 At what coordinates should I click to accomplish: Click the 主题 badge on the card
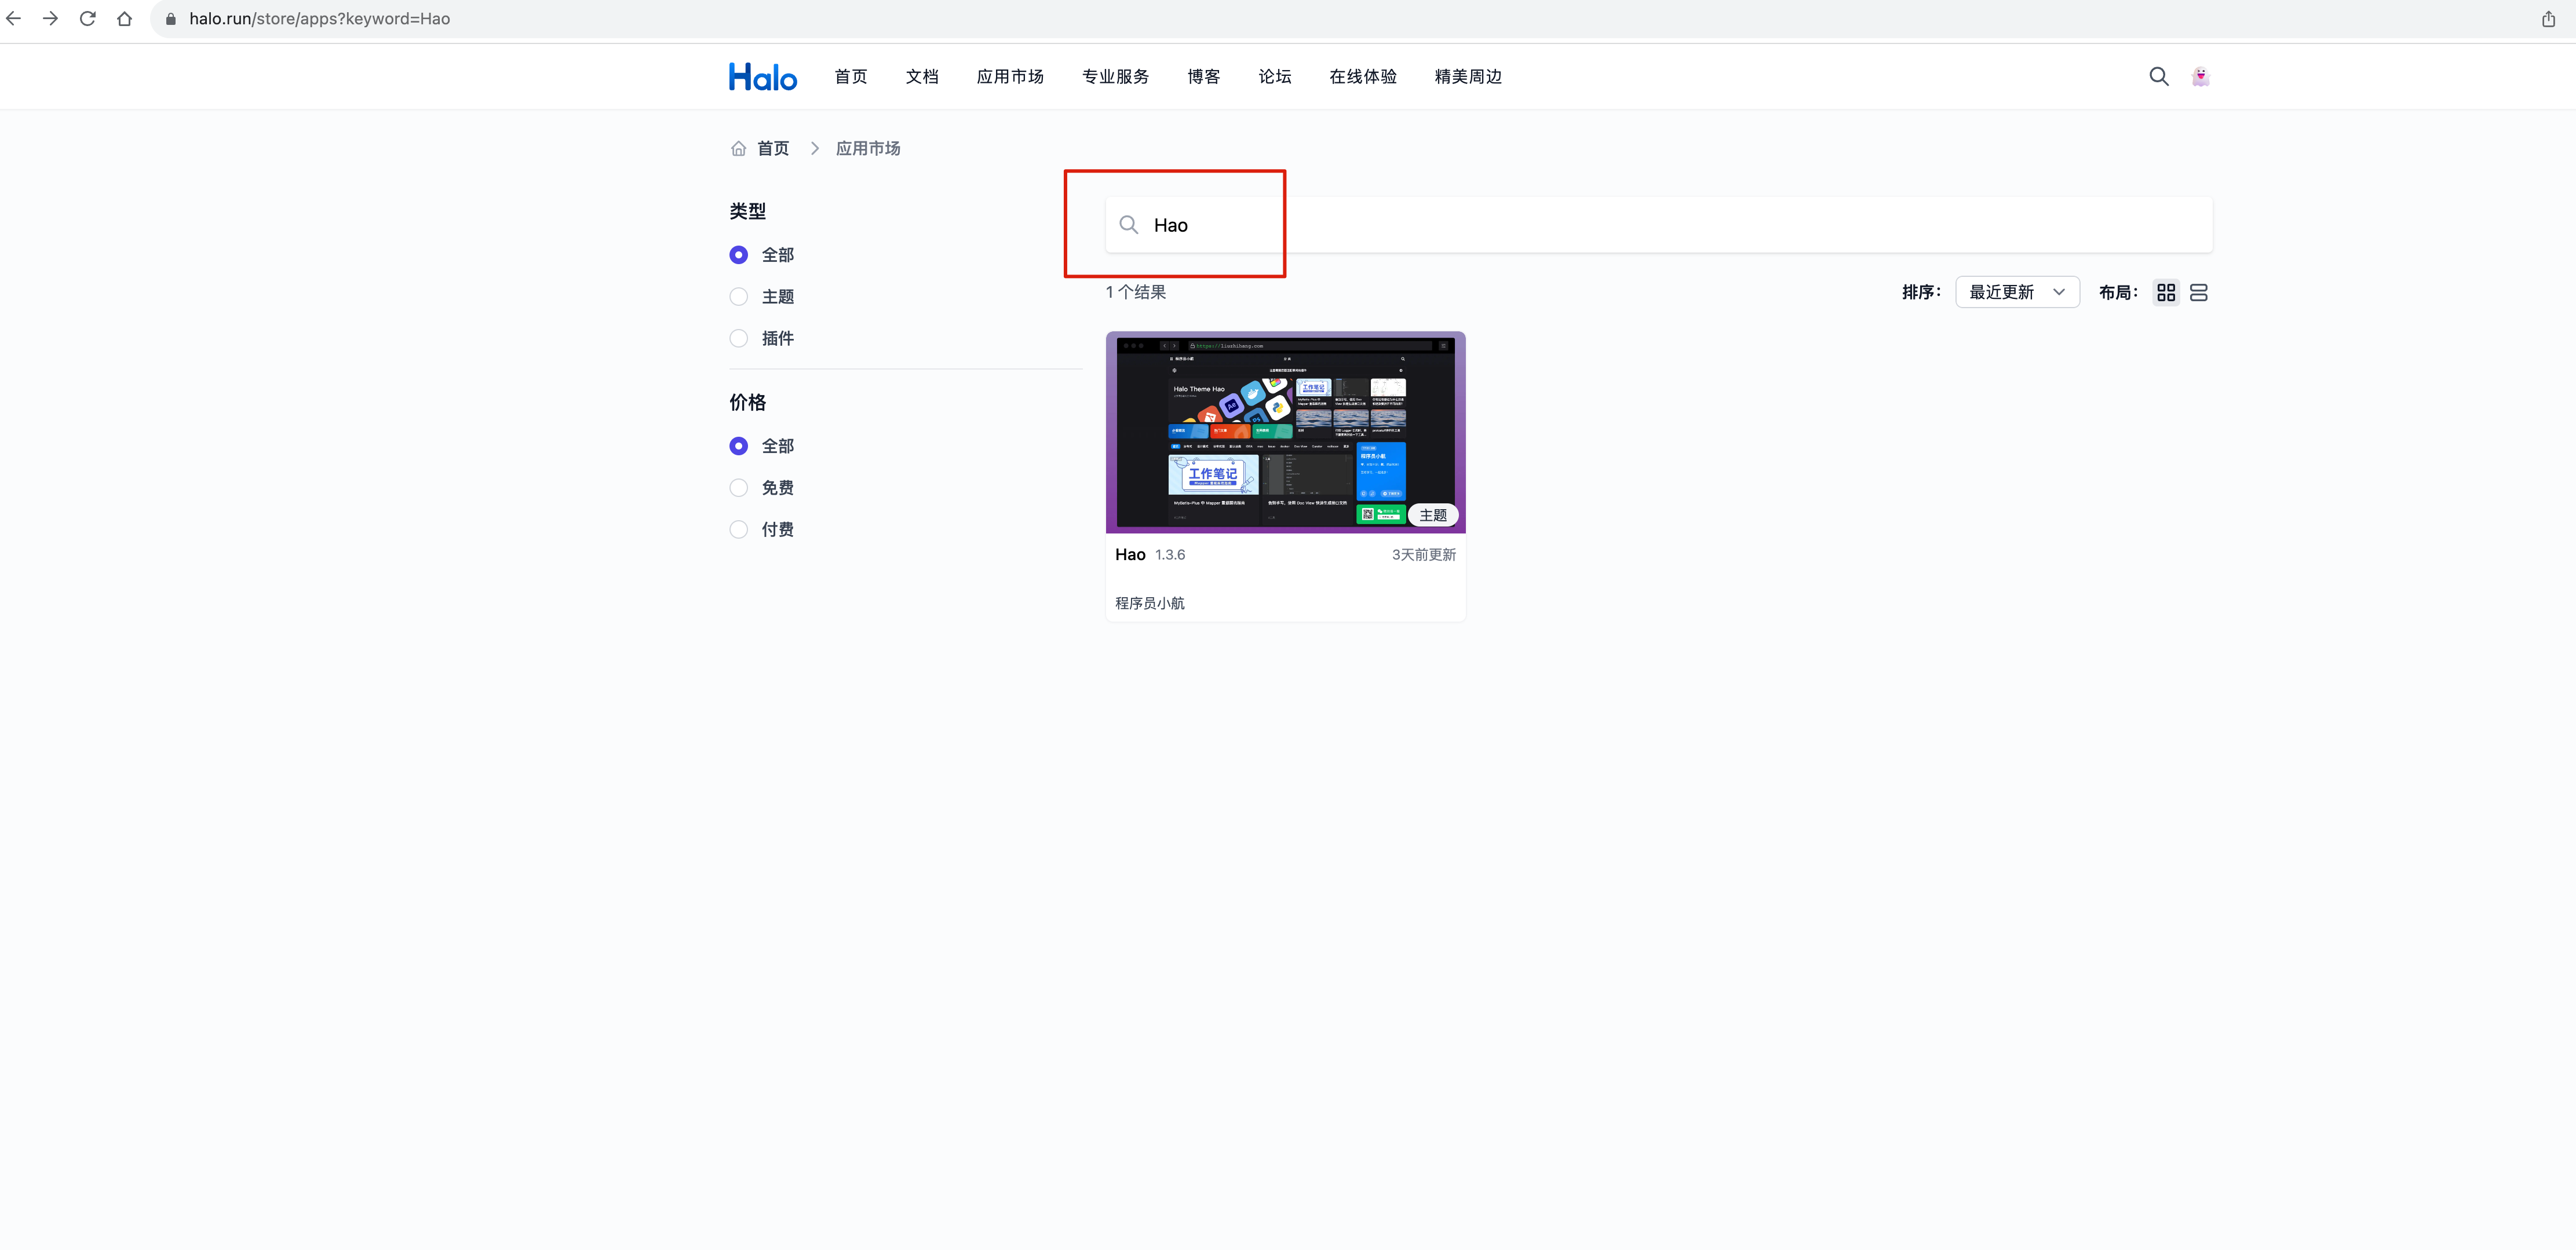pyautogui.click(x=1433, y=515)
